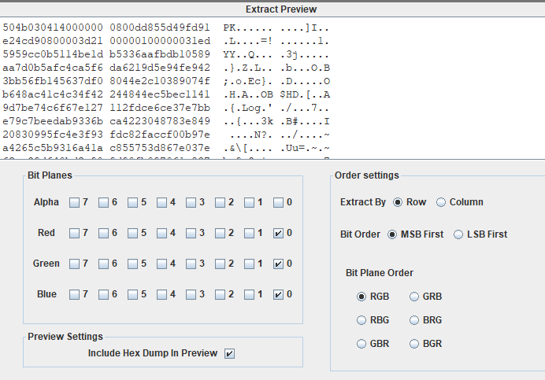Screen dimensions: 545x380
Task: Check the Alpha bit 5 checkbox
Action: [132, 202]
